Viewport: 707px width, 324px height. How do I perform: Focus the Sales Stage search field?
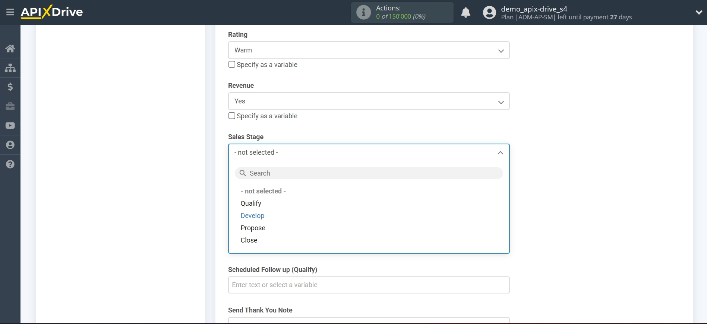(369, 173)
